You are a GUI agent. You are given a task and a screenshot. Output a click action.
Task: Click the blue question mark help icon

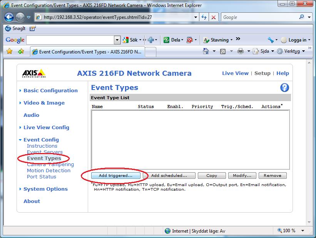point(284,88)
